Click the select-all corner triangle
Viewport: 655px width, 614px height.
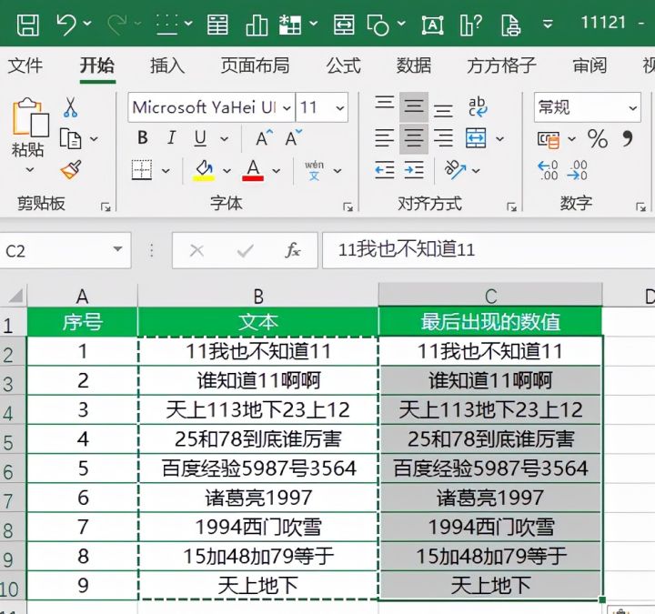click(15, 296)
